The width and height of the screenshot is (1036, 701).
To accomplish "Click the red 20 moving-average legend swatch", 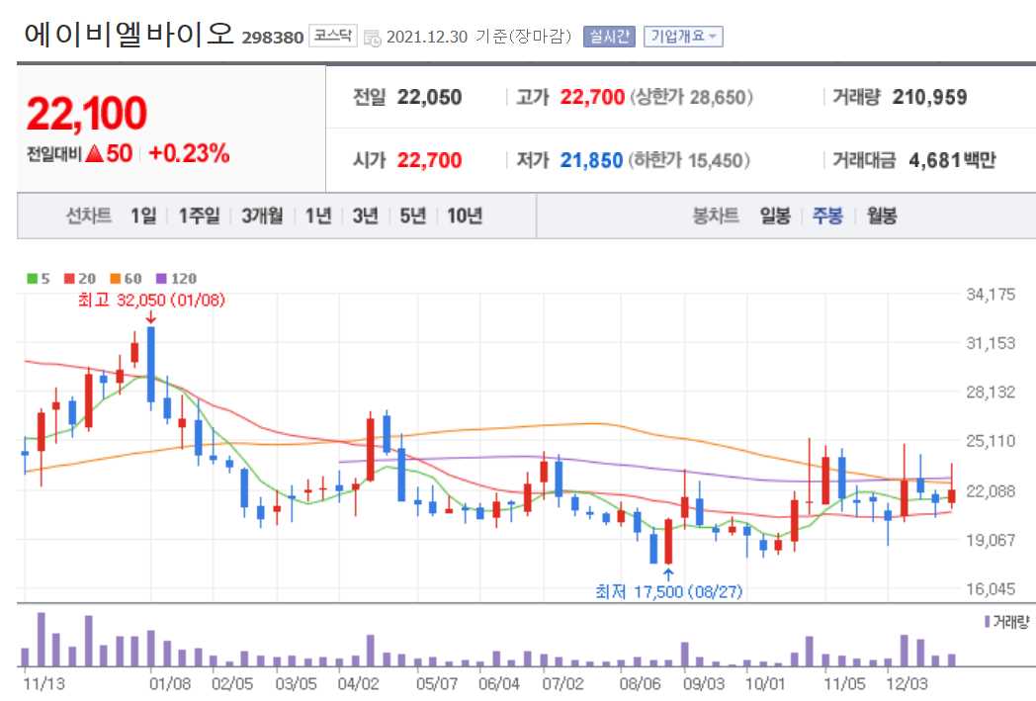I will [69, 279].
